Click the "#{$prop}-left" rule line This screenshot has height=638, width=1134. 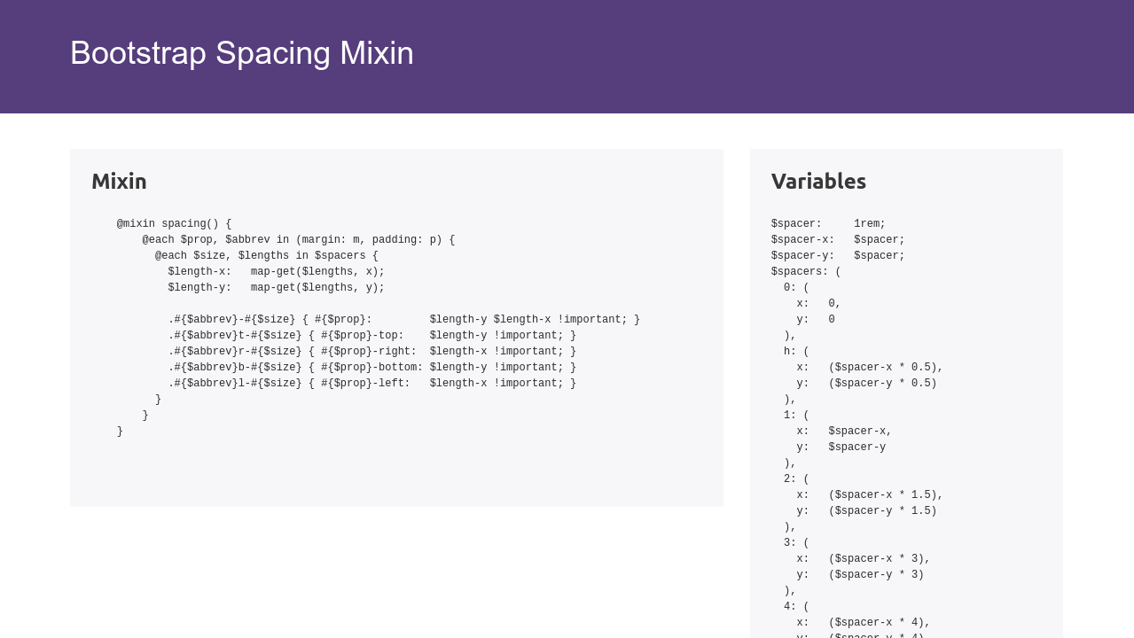(371, 384)
